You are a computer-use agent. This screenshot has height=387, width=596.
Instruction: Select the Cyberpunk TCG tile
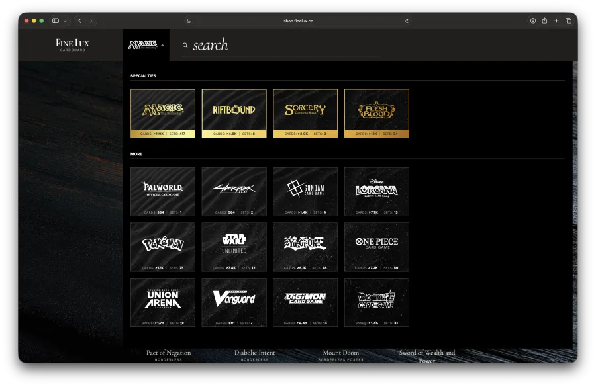coord(234,192)
